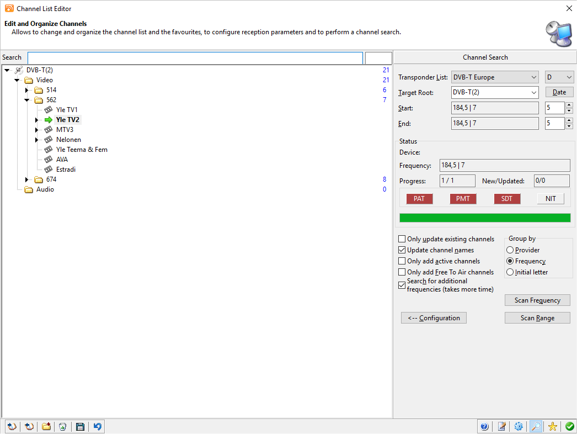Screen dimensions: 577x434
Task: Click the blue undo arrow icon
Action: tap(97, 426)
